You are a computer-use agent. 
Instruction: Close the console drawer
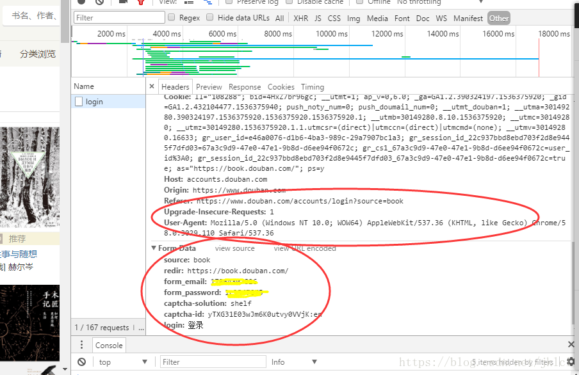point(571,344)
